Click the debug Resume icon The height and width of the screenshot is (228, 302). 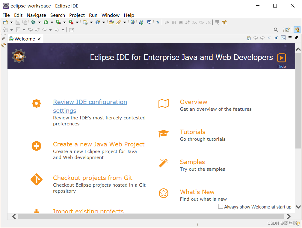click(167, 22)
